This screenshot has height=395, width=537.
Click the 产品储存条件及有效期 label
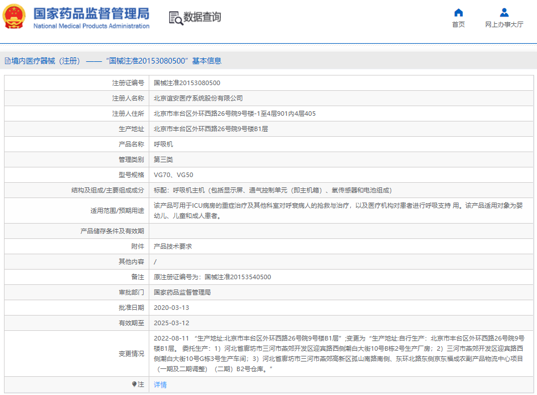112,231
